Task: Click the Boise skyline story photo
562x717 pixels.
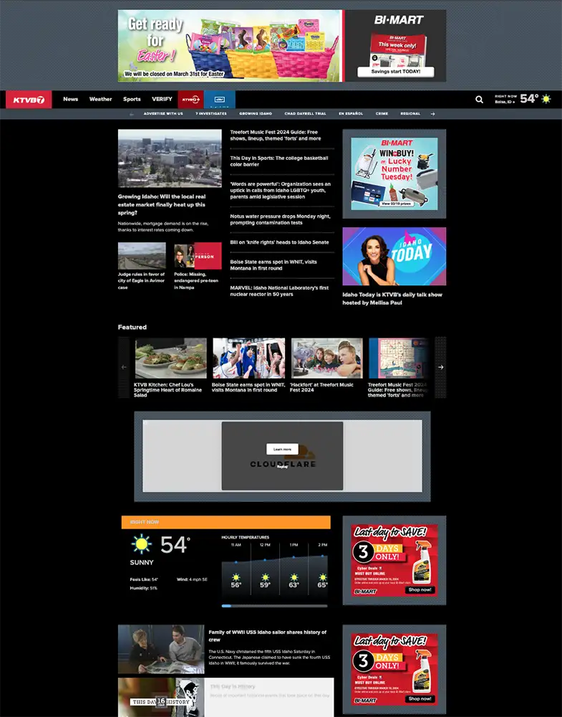Action: point(170,158)
